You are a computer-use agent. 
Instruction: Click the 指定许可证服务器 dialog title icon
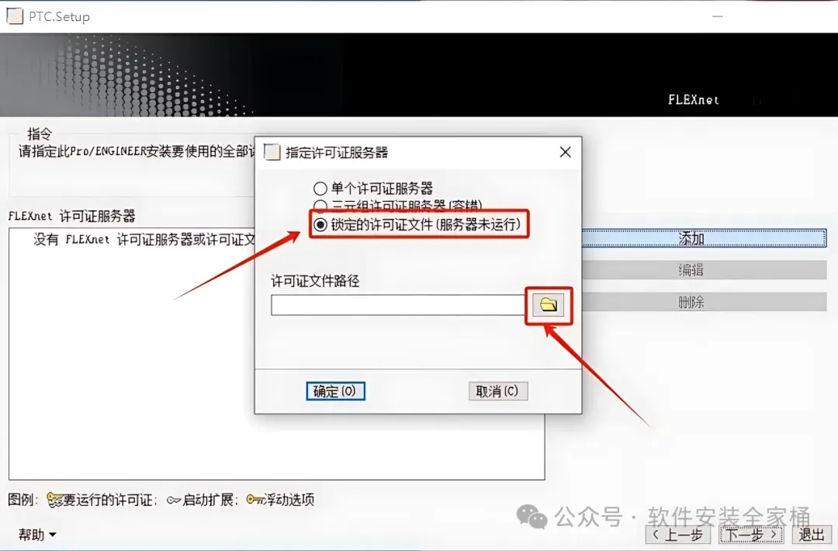click(272, 152)
